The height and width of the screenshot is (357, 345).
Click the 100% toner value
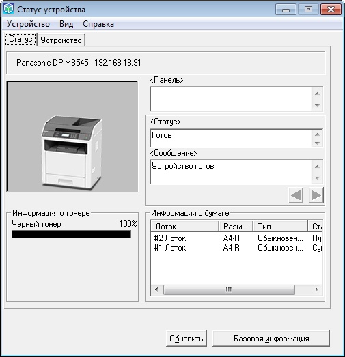(128, 224)
